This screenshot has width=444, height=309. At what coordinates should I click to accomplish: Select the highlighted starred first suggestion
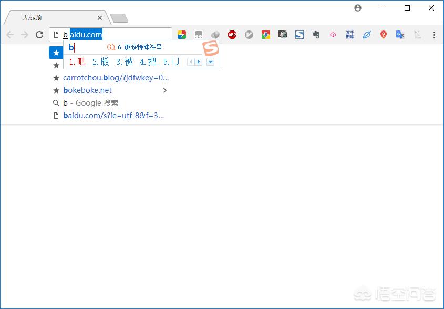tap(56, 53)
